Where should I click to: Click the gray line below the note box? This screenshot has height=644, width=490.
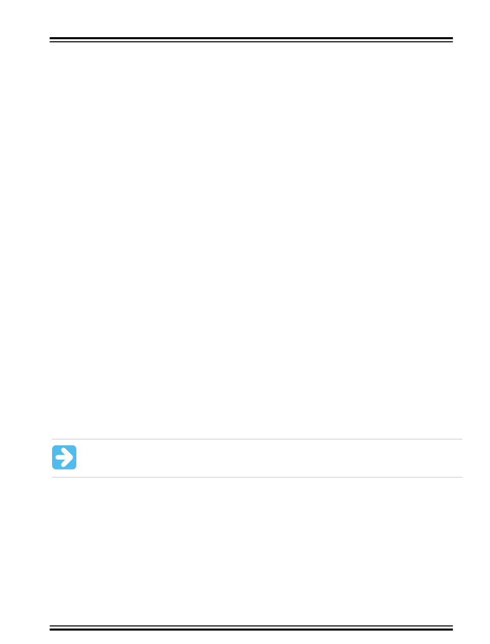(257, 477)
